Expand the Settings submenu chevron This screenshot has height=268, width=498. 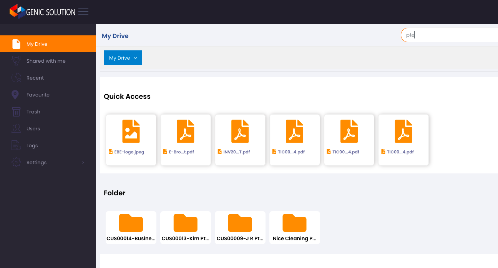pos(83,163)
